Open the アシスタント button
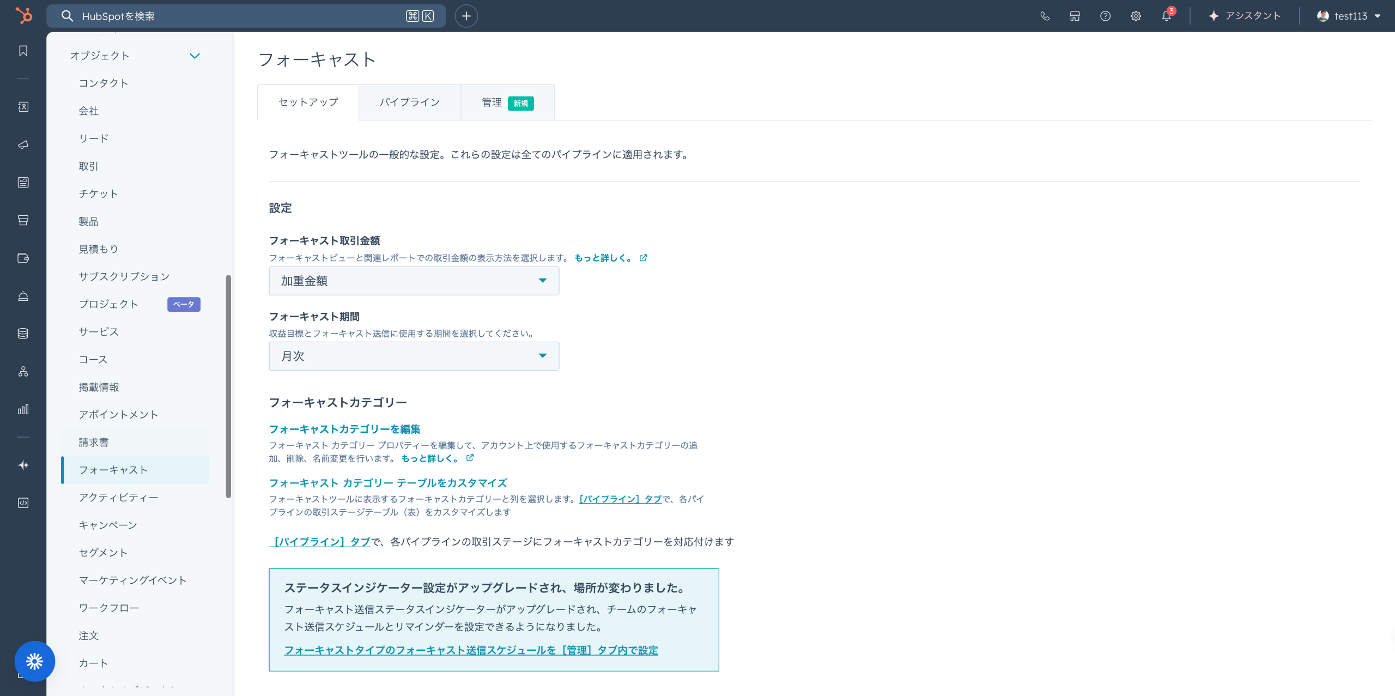 tap(1244, 16)
